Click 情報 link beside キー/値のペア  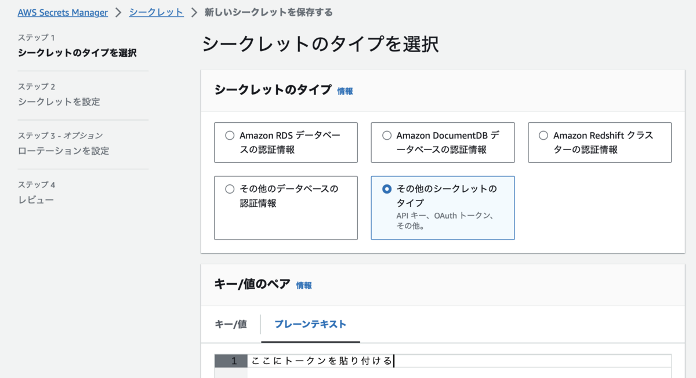click(x=304, y=285)
